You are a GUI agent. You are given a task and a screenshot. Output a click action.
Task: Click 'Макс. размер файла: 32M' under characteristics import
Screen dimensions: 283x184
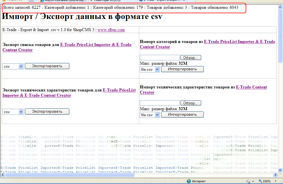[x=164, y=109]
